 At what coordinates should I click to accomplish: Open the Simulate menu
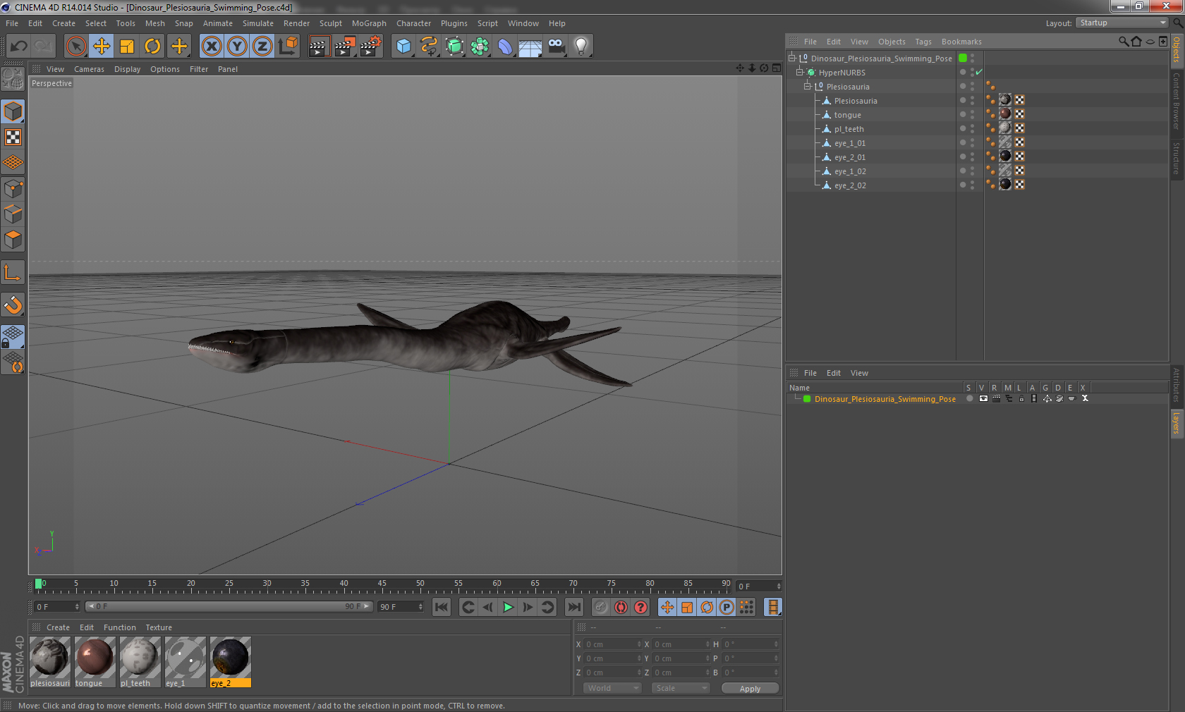pos(258,23)
